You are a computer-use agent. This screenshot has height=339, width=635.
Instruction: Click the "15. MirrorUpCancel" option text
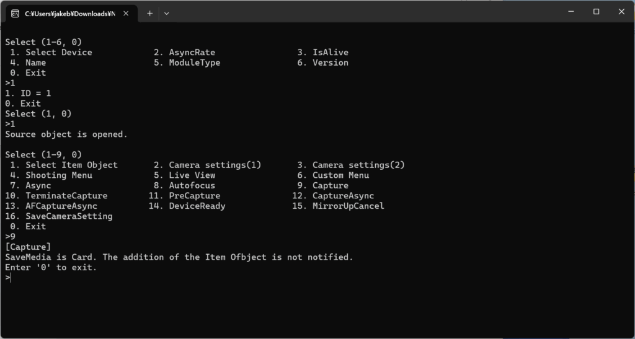(x=338, y=206)
